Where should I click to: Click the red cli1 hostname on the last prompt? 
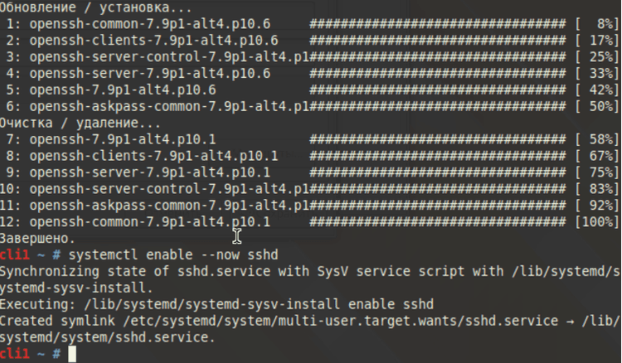point(15,354)
